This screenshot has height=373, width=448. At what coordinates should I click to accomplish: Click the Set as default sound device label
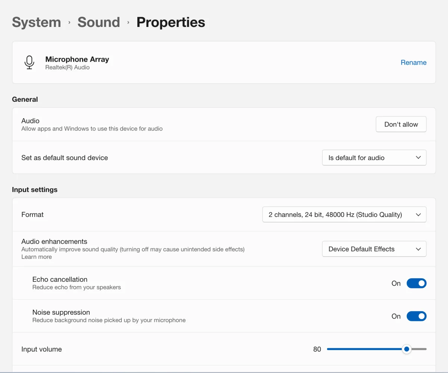(65, 158)
